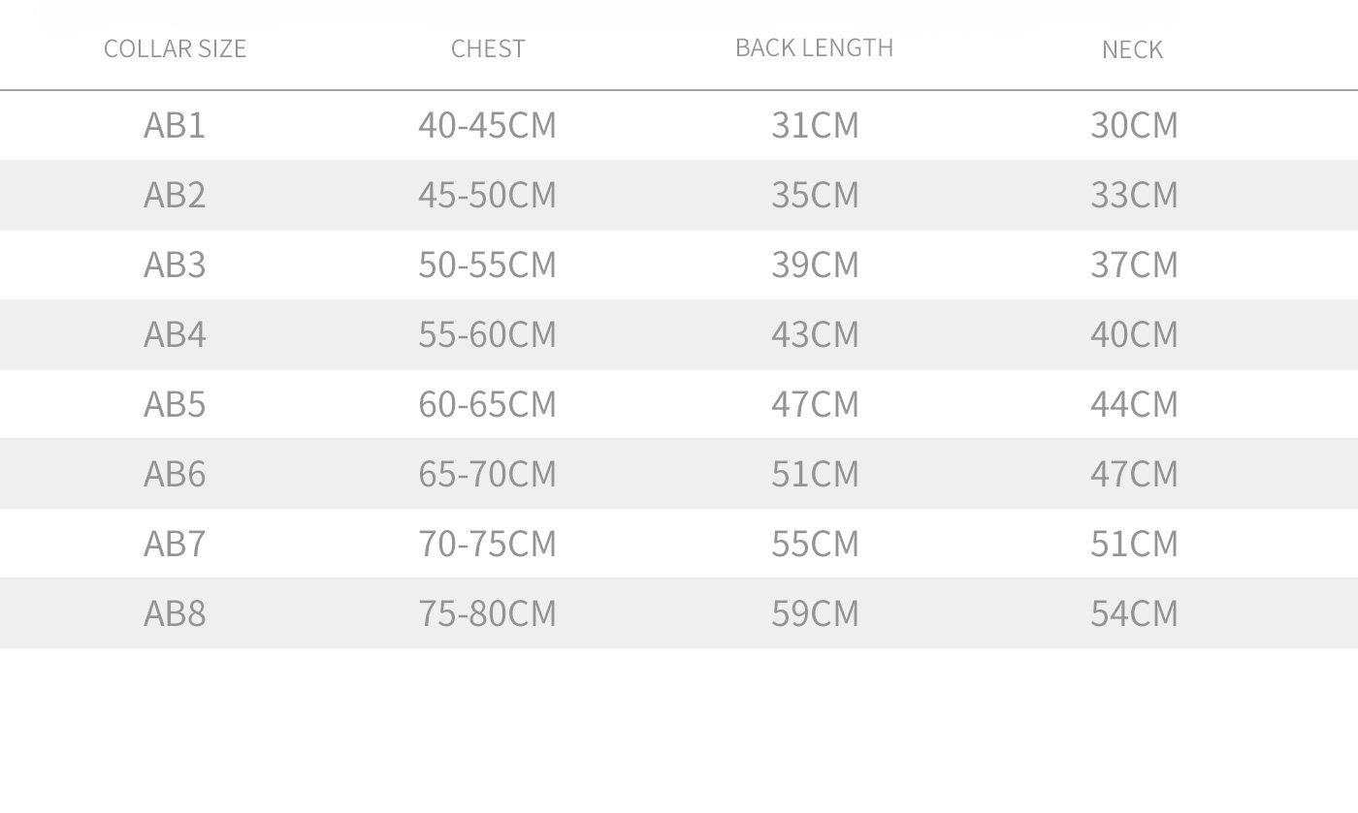Select the AB4 size cell

pyautogui.click(x=175, y=334)
